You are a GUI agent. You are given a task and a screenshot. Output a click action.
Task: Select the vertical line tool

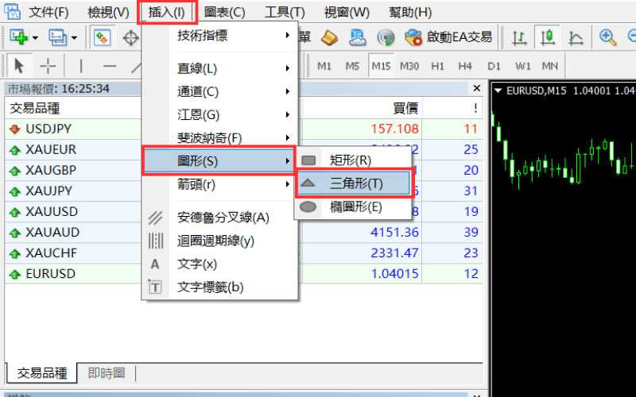coord(81,65)
